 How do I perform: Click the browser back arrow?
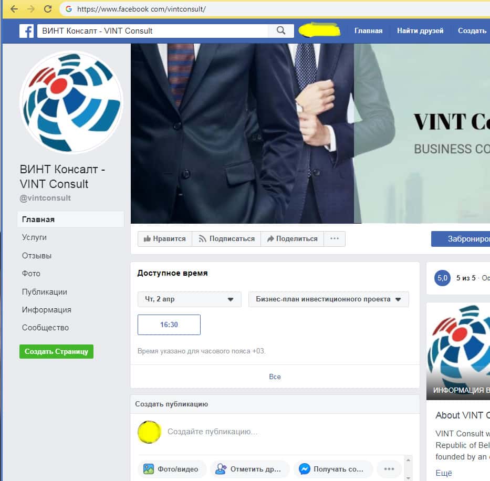[x=14, y=9]
